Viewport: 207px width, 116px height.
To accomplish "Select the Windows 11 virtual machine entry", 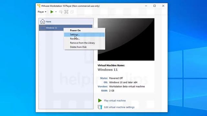I will [x=66, y=28].
